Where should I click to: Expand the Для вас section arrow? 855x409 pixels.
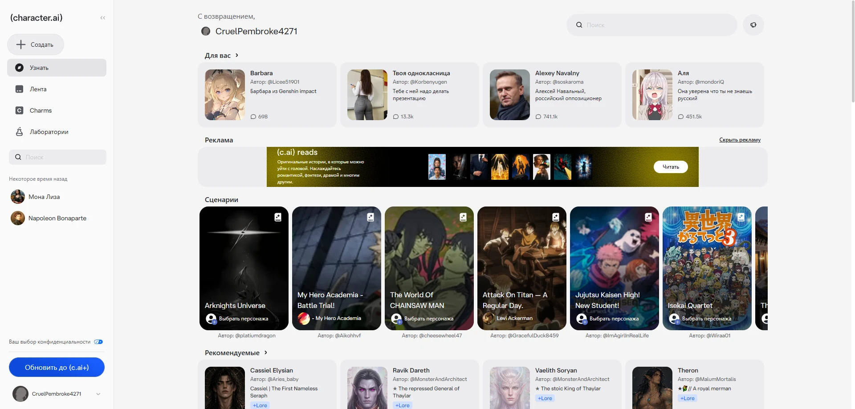pyautogui.click(x=237, y=55)
